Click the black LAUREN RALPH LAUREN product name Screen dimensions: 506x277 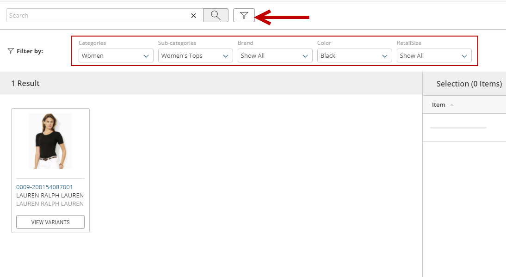[x=50, y=195]
